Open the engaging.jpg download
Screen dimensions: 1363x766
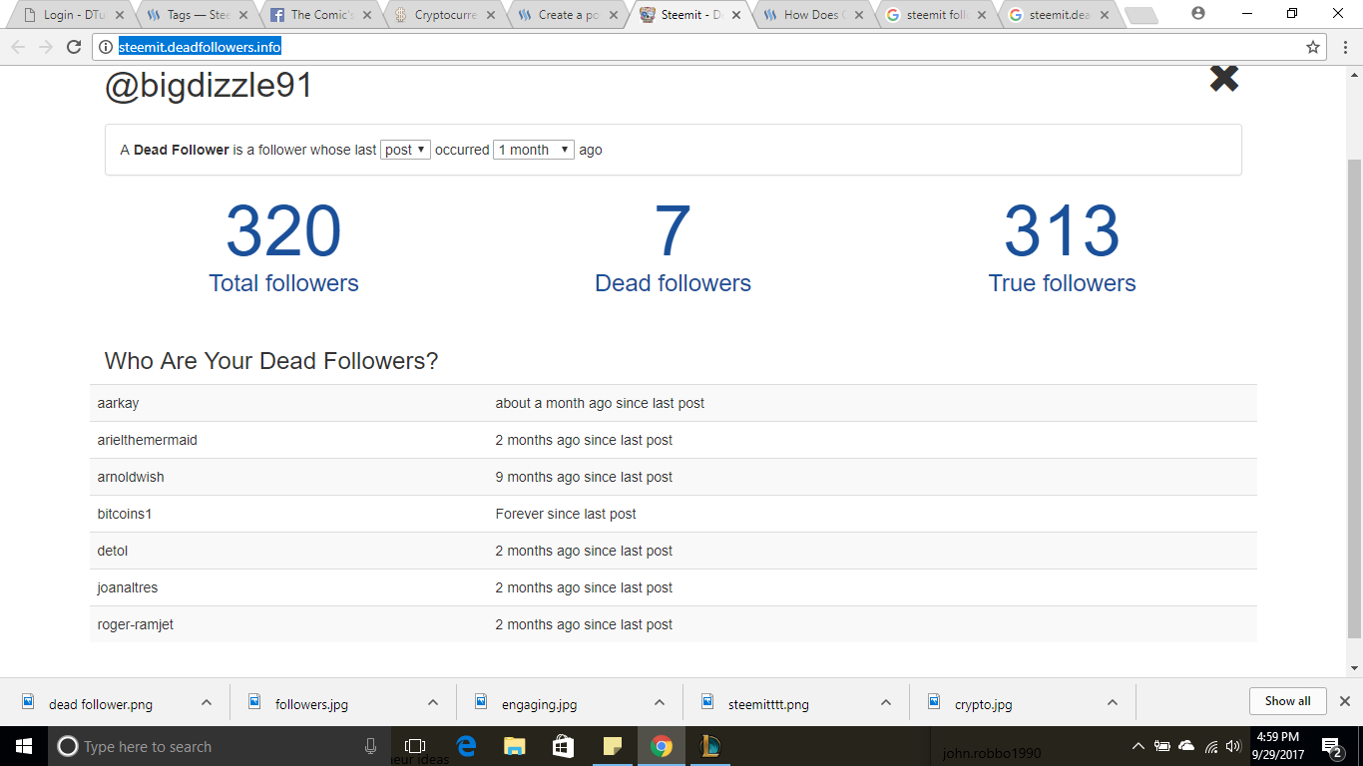539,703
